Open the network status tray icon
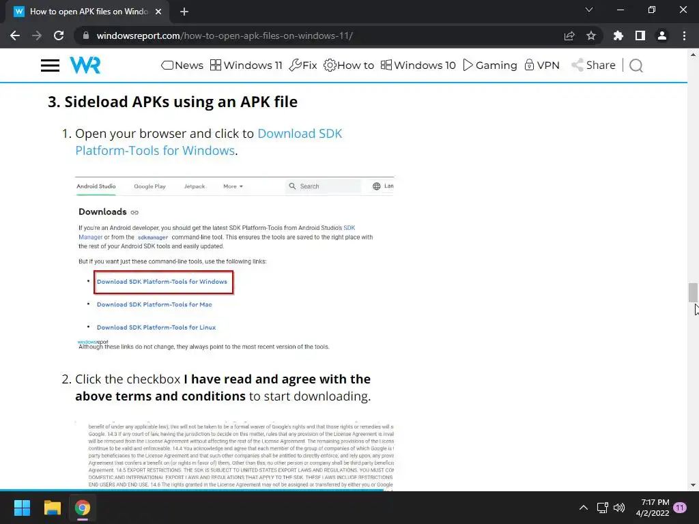This screenshot has height=524, width=699. [603, 508]
